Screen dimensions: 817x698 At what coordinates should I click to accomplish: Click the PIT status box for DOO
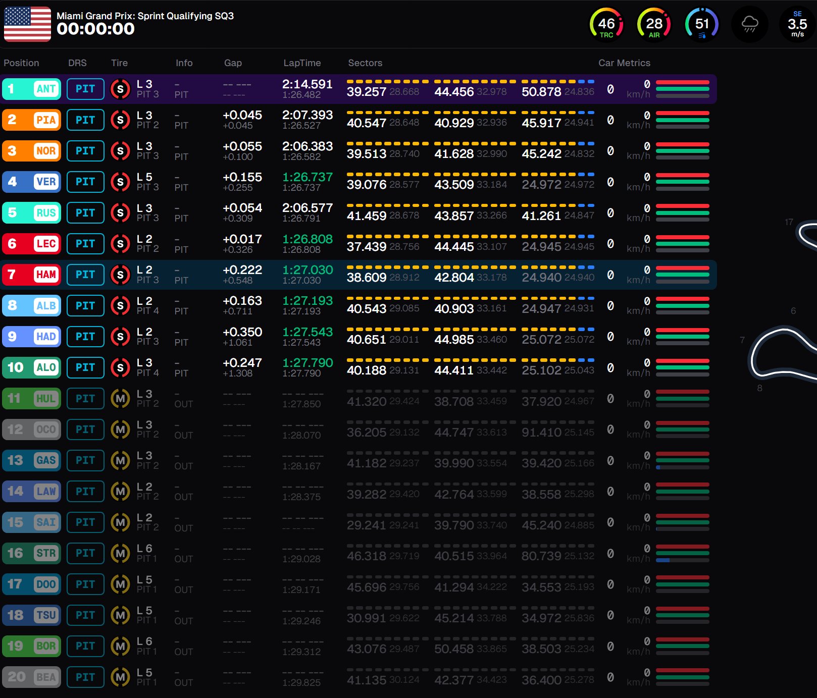tap(85, 584)
